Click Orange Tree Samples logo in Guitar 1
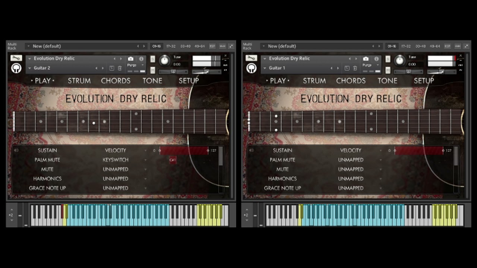Screen dimensions: 477x268 click(x=251, y=68)
